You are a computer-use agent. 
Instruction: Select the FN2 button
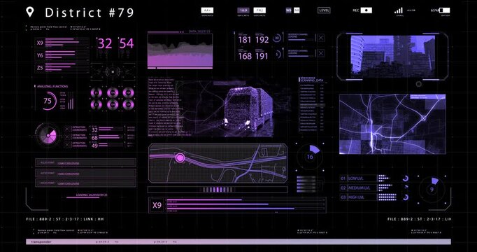259,10
